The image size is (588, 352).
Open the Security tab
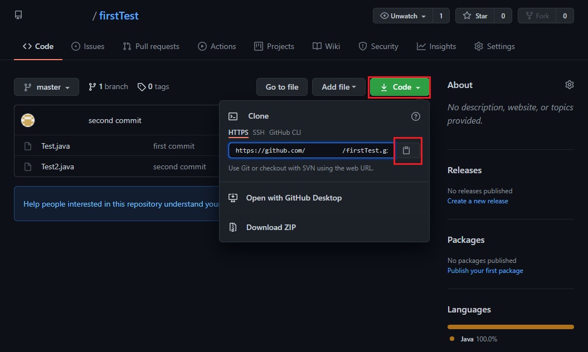click(x=378, y=46)
